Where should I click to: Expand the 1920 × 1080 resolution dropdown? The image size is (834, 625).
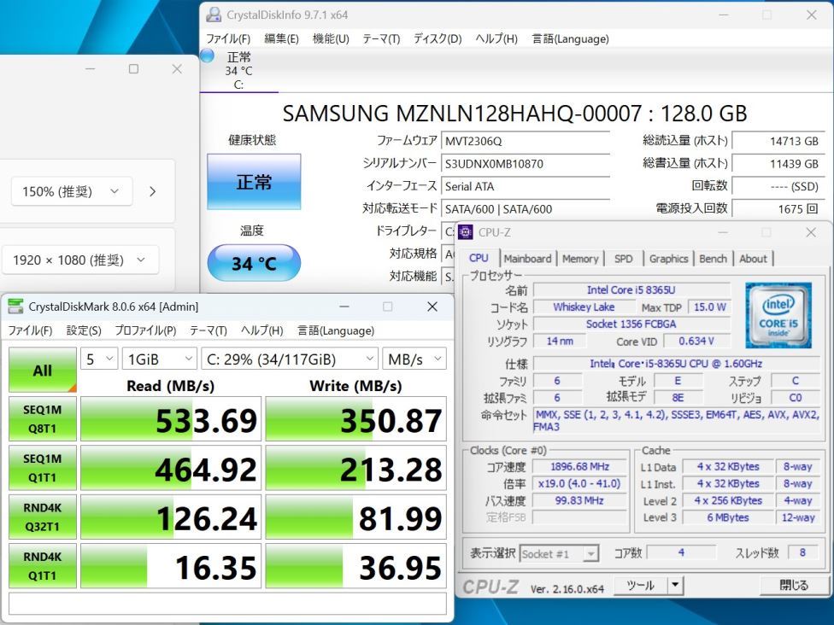(80, 260)
